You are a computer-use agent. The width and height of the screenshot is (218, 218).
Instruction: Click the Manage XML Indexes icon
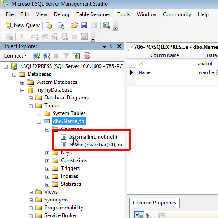click(65, 37)
